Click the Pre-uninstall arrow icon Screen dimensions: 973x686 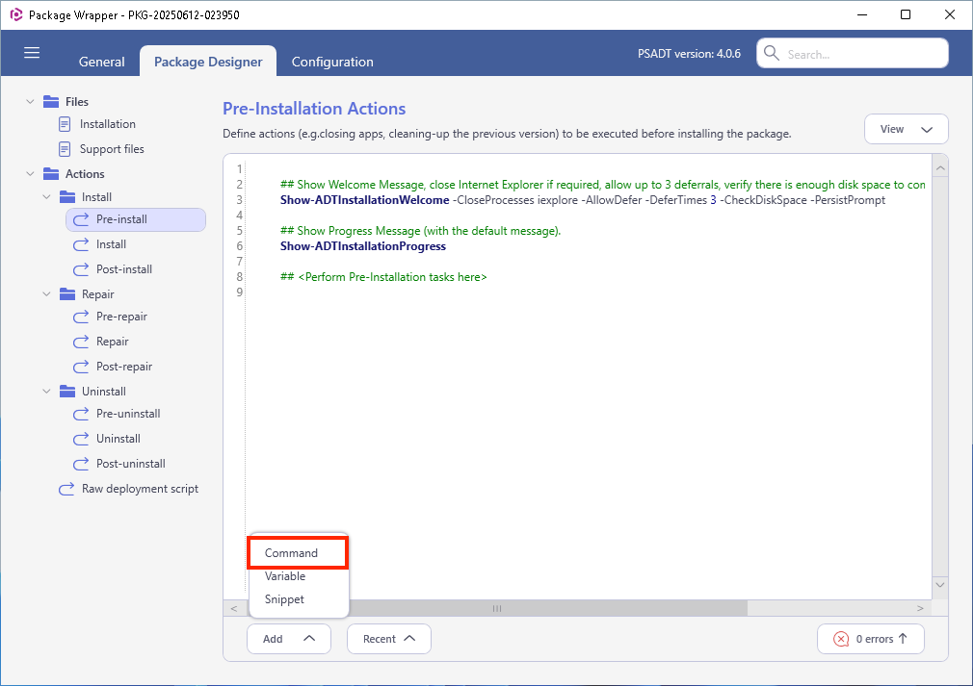(81, 414)
